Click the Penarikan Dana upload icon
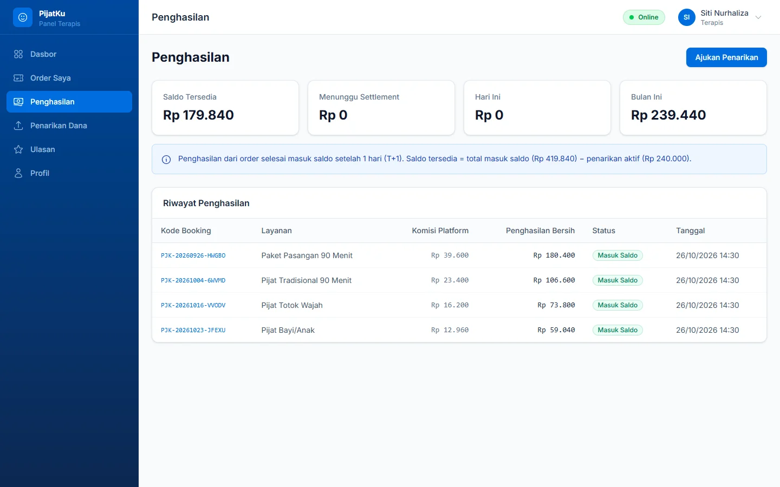 (x=18, y=126)
